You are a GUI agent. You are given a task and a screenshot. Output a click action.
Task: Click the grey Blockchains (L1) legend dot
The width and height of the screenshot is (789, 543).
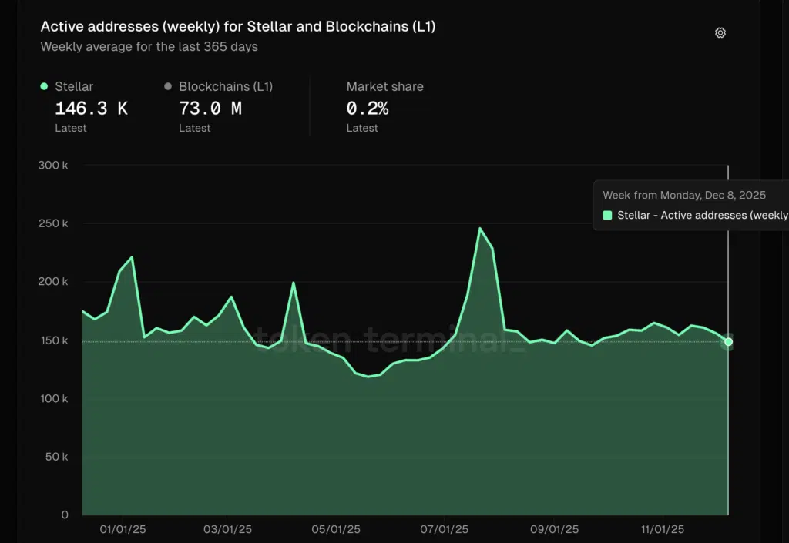168,87
